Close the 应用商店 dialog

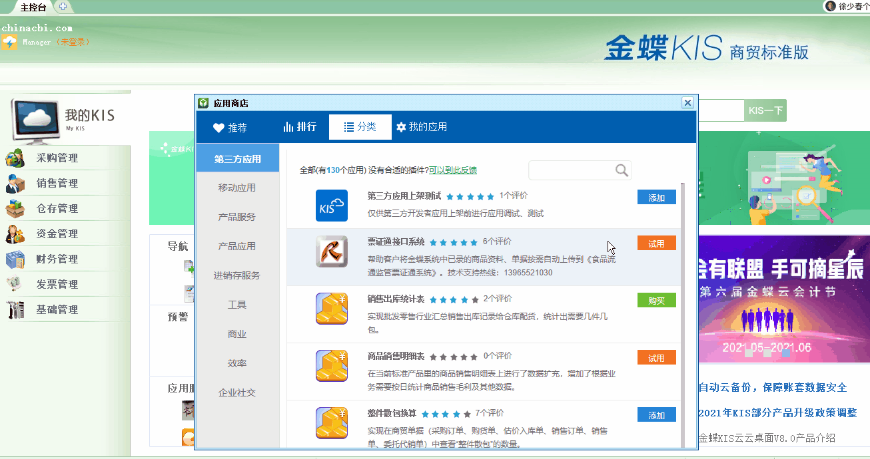(x=688, y=102)
